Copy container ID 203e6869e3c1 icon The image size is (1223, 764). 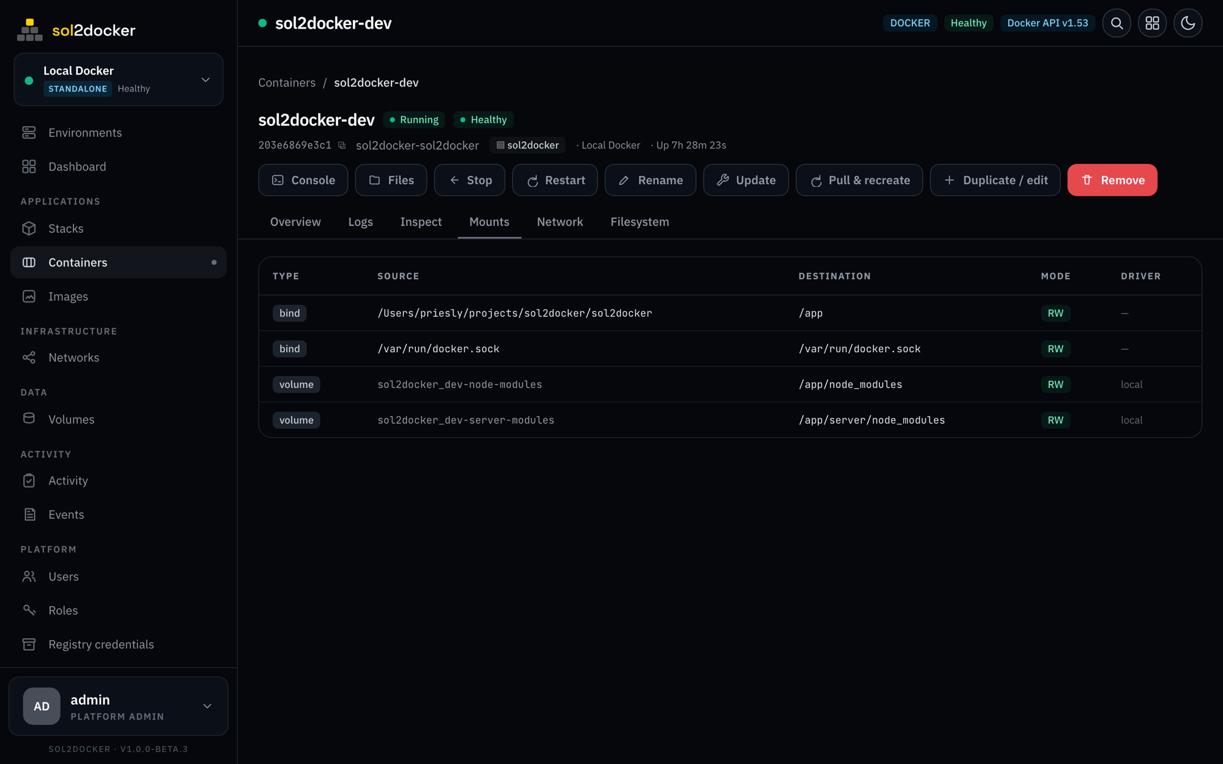click(x=342, y=145)
